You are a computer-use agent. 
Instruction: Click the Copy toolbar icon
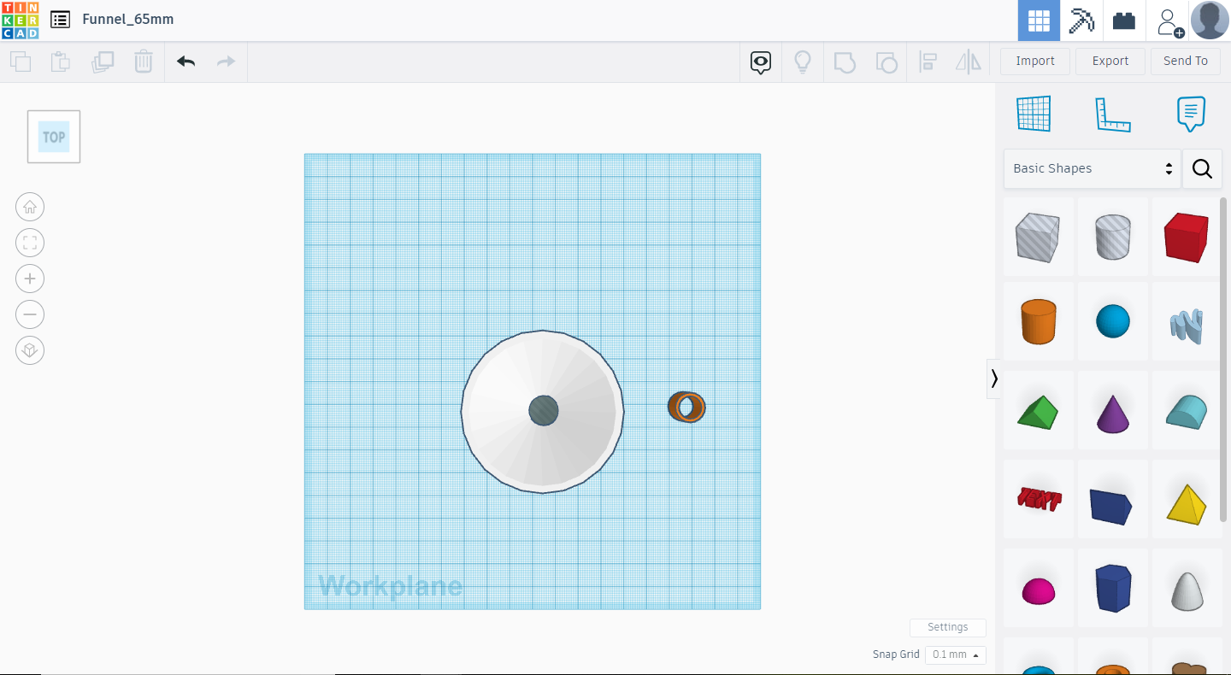click(x=20, y=62)
